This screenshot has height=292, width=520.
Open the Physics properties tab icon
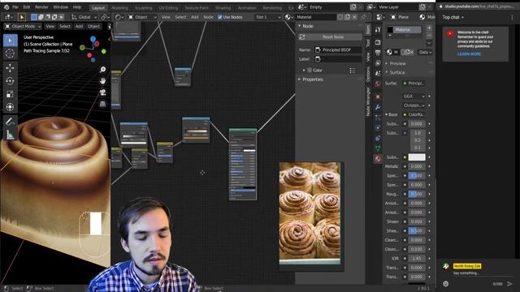(378, 127)
